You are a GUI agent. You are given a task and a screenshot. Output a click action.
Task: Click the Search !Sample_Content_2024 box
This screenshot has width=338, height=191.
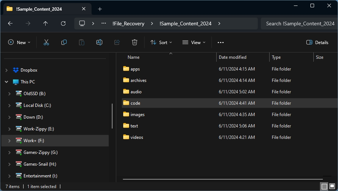point(299,24)
